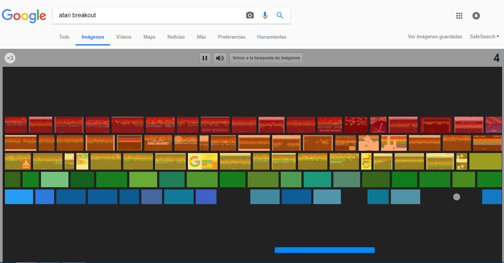Open the Vídeos tab
504x263 pixels.
coord(124,37)
